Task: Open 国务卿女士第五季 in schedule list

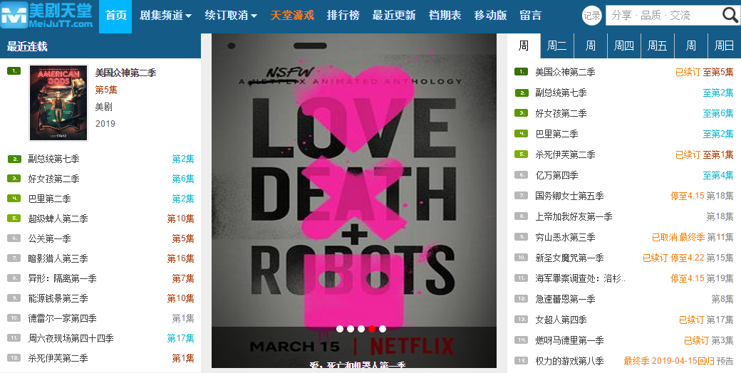Action: tap(569, 196)
